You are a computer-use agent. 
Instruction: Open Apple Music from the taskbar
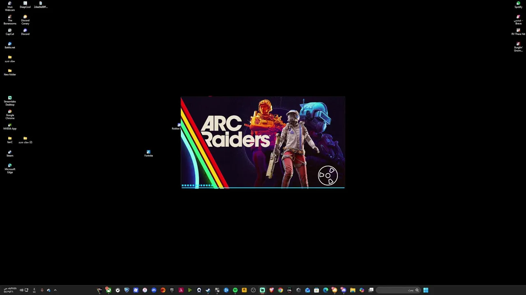click(145, 290)
